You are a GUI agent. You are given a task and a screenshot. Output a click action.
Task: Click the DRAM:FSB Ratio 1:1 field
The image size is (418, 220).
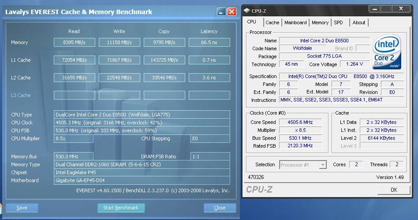tap(210, 157)
